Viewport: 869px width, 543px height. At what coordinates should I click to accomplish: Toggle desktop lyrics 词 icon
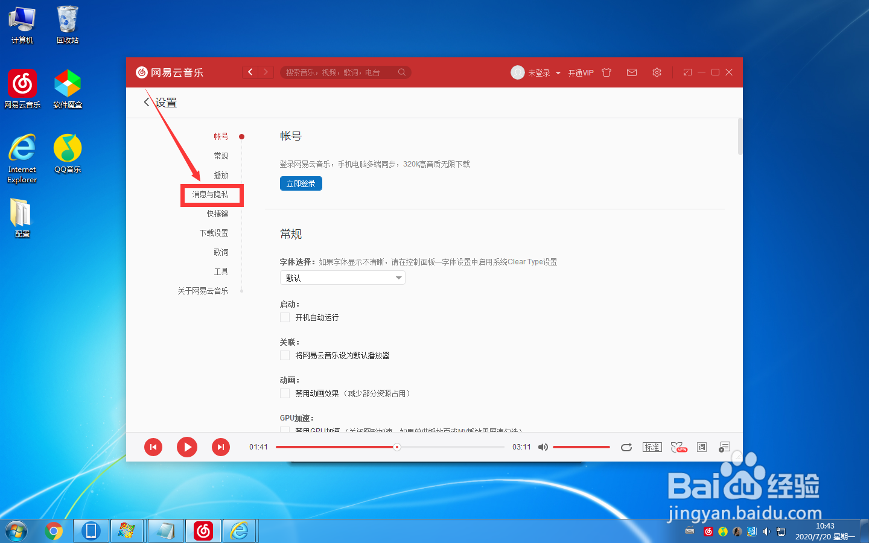coord(702,447)
